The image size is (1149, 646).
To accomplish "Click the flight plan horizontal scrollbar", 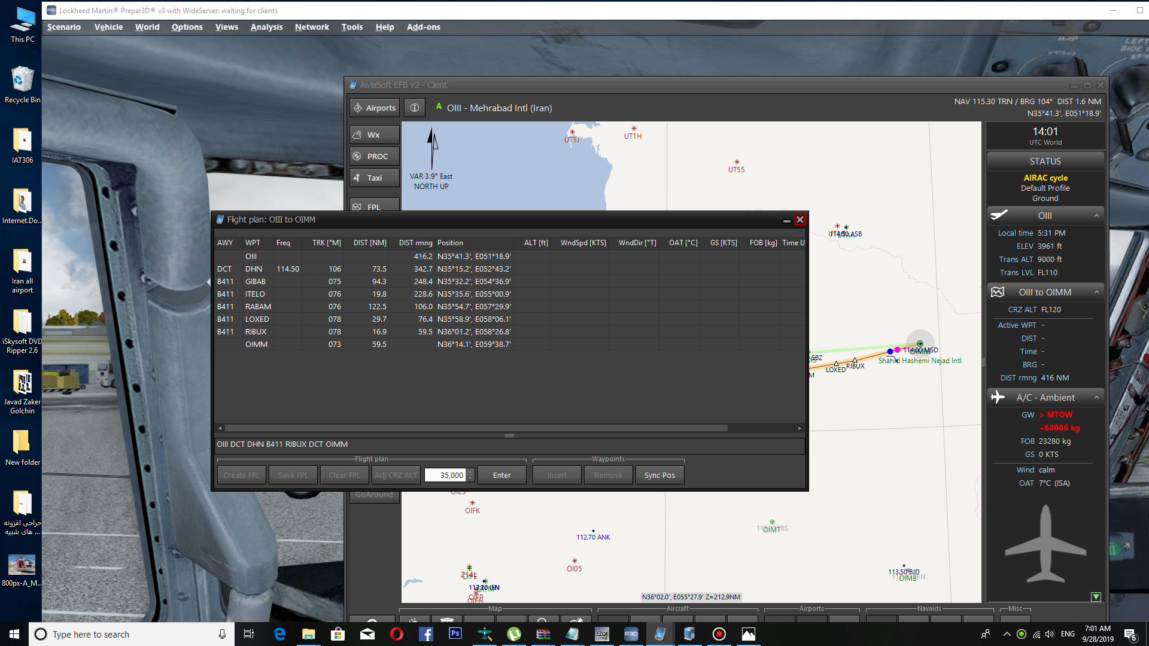I will [476, 428].
